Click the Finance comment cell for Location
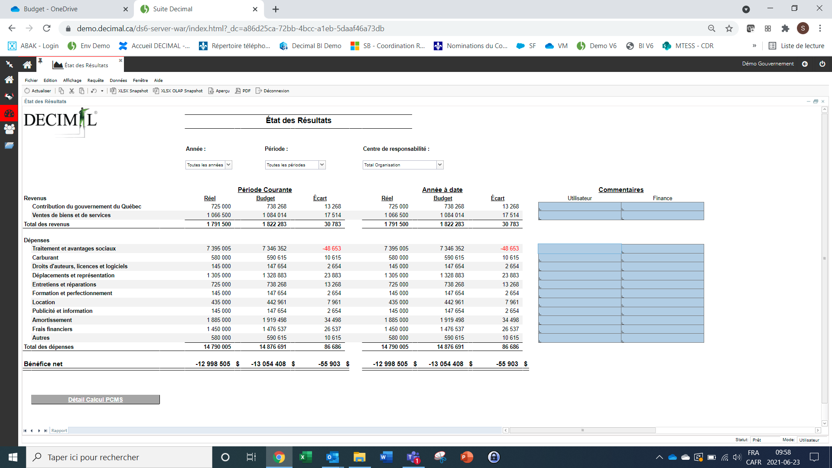This screenshot has height=468, width=832. (663, 302)
